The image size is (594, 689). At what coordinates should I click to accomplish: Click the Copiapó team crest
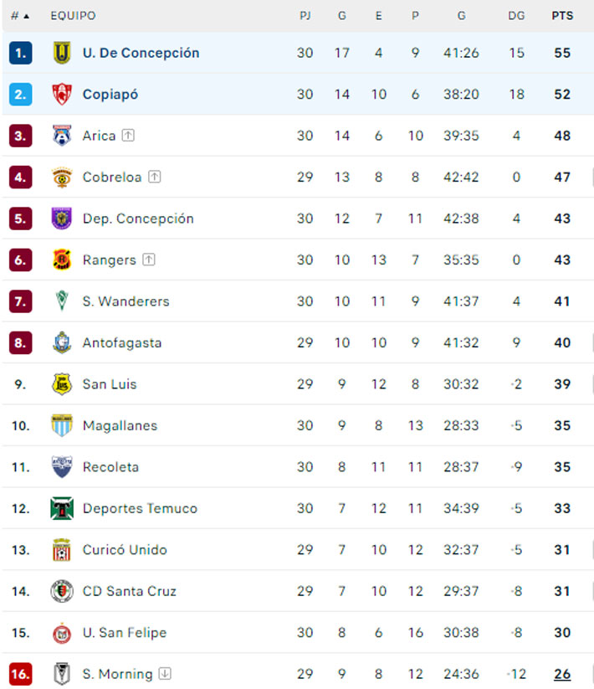62,94
